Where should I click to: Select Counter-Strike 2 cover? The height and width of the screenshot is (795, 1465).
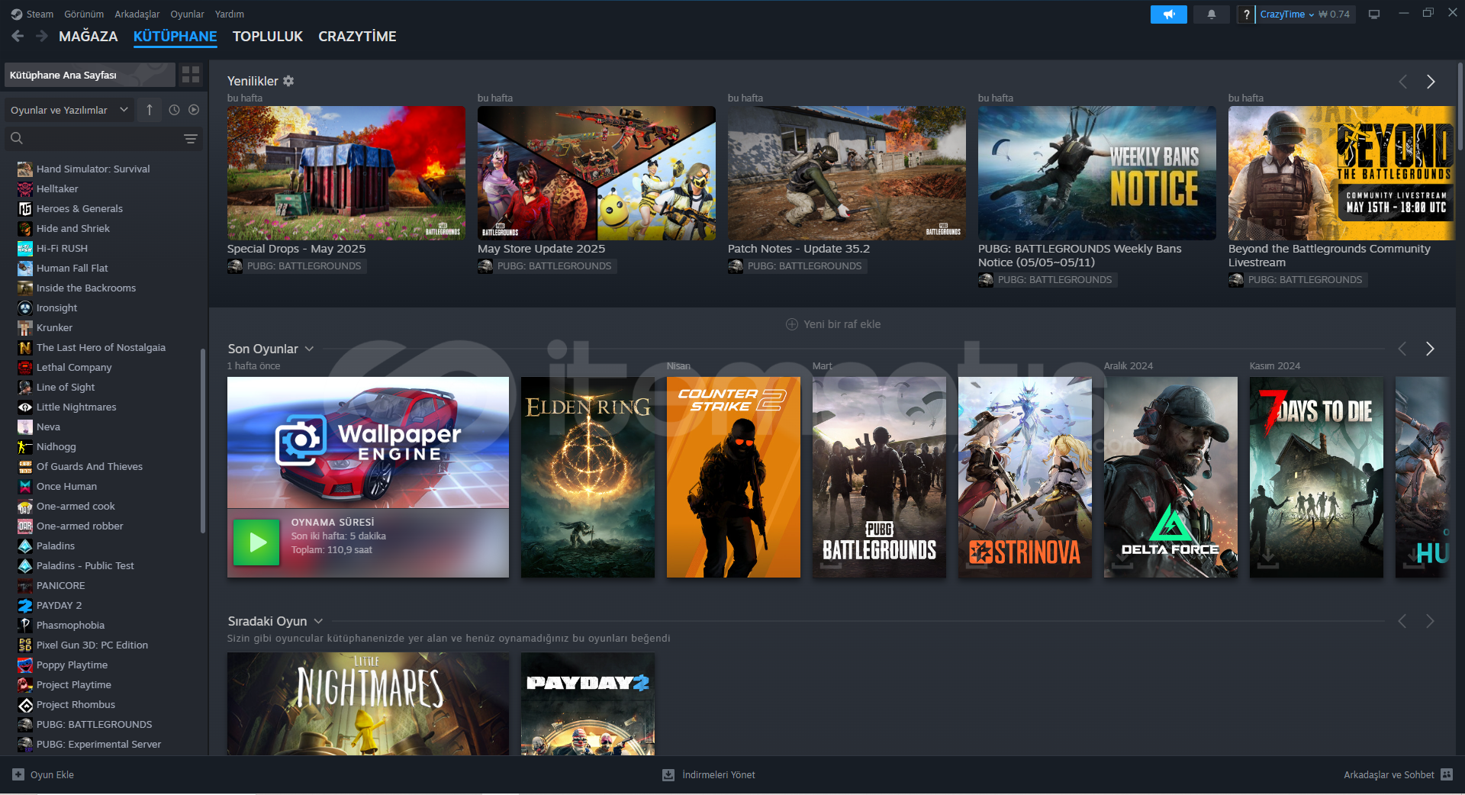pyautogui.click(x=733, y=477)
